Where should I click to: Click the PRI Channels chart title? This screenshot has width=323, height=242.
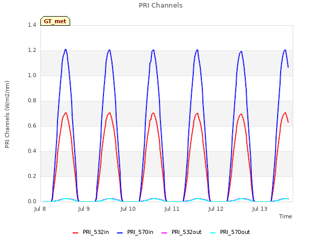tap(160, 6)
